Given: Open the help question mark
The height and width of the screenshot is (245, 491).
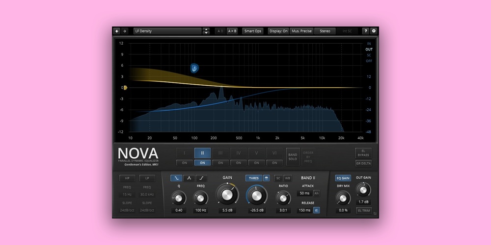Looking at the screenshot, I should (366, 31).
